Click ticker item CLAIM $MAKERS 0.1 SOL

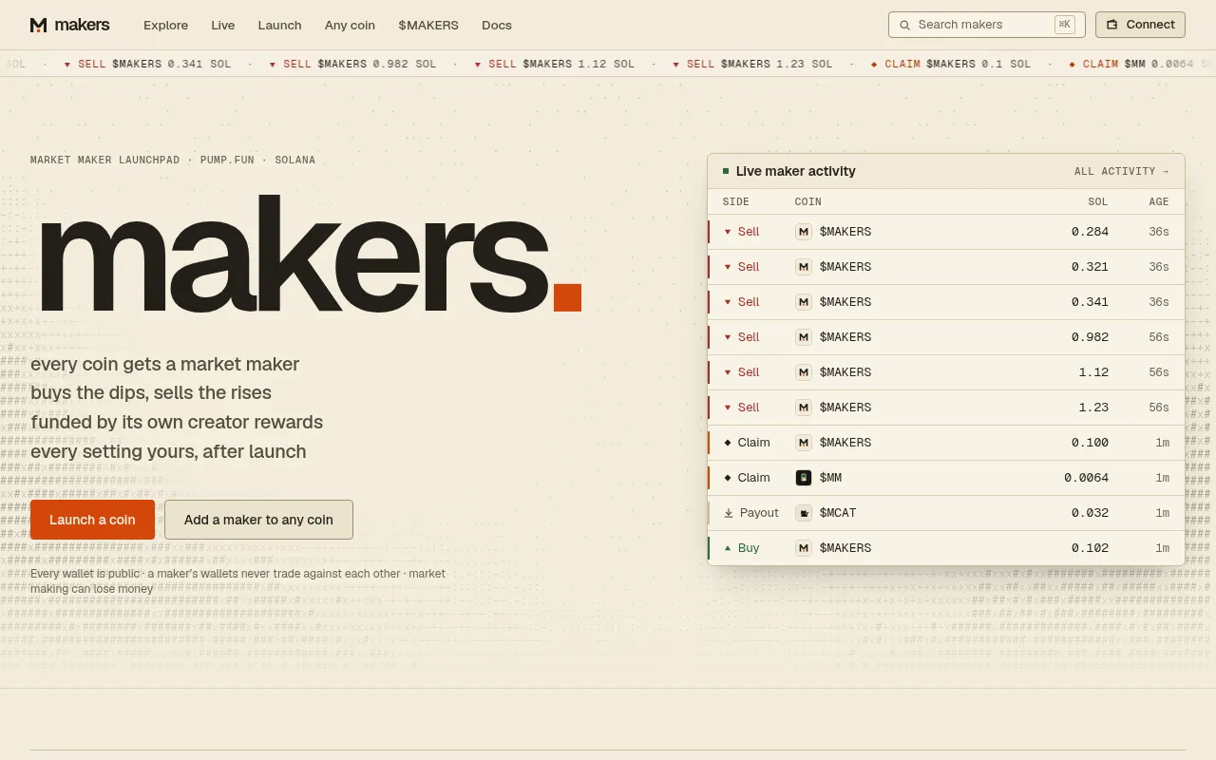pos(950,64)
